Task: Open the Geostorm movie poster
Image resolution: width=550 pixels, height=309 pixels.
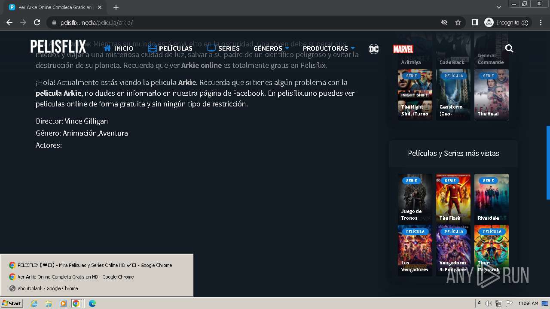Action: (x=453, y=94)
